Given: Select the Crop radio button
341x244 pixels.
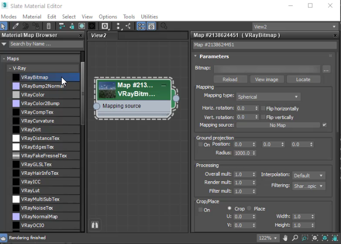Looking at the screenshot, I should click(229, 208).
